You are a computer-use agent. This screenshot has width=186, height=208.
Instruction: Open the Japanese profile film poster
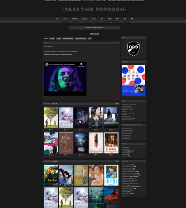point(134,80)
